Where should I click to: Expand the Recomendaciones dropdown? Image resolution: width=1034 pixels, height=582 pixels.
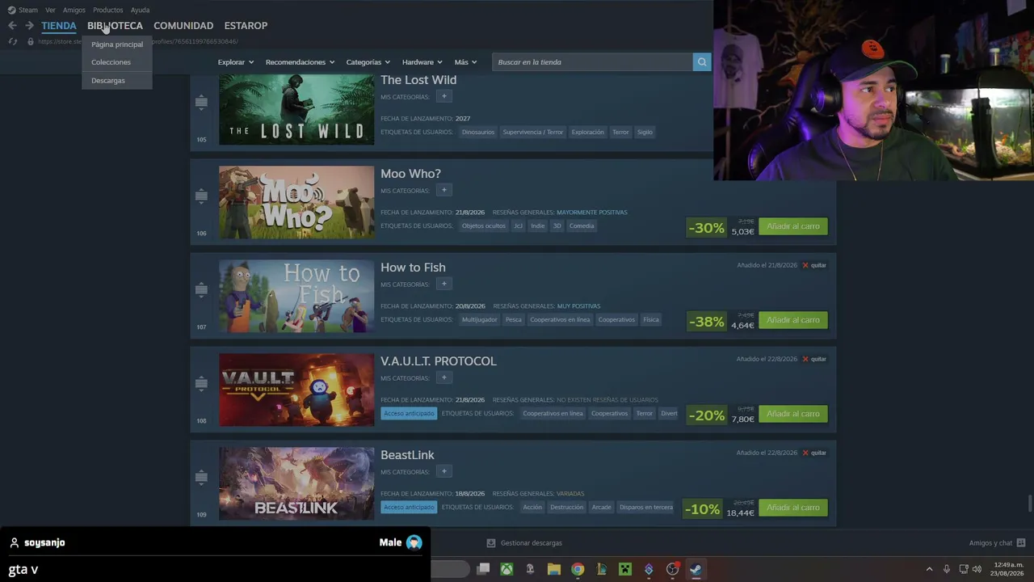tap(300, 62)
